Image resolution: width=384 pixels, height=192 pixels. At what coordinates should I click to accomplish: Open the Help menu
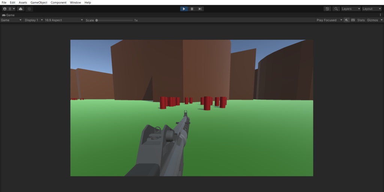(88, 3)
